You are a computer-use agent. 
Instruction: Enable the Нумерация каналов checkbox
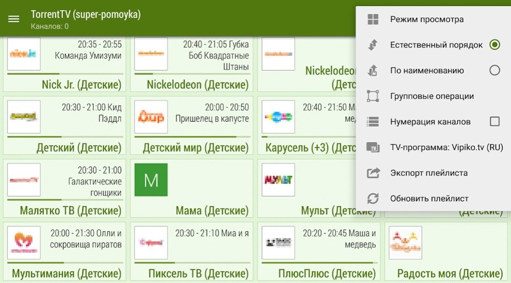(494, 122)
